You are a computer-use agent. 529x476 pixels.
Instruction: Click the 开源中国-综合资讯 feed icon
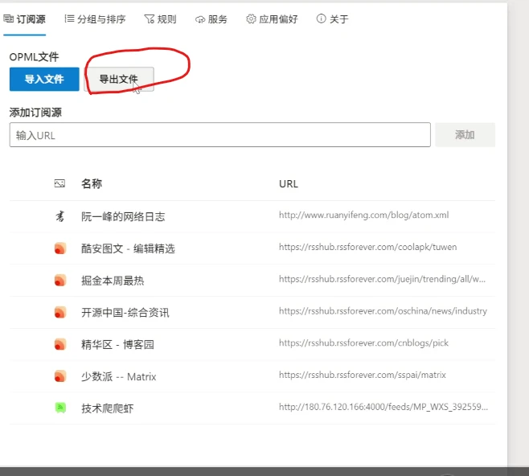(60, 313)
